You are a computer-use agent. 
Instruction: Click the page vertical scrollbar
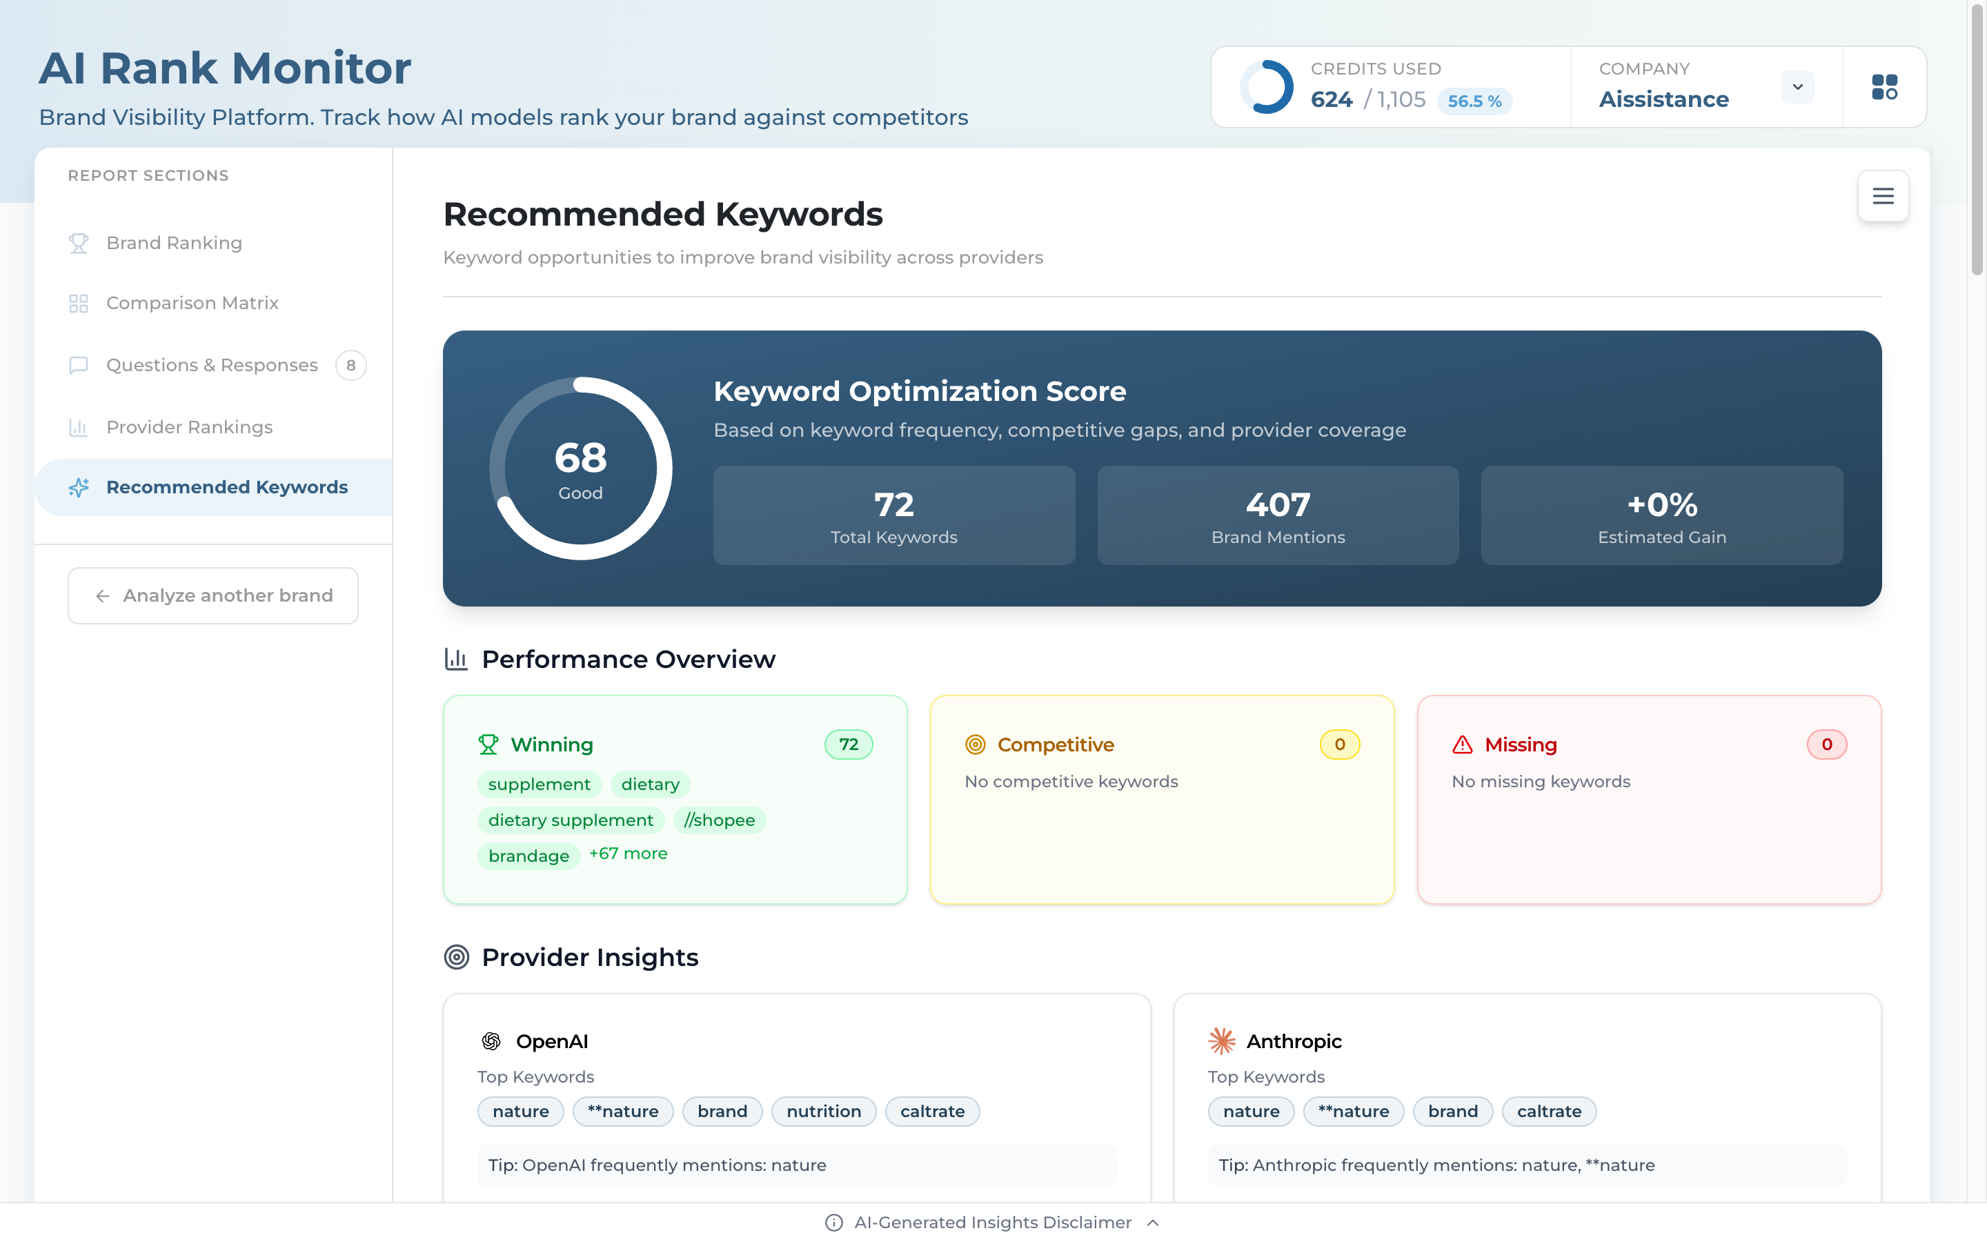(1977, 139)
